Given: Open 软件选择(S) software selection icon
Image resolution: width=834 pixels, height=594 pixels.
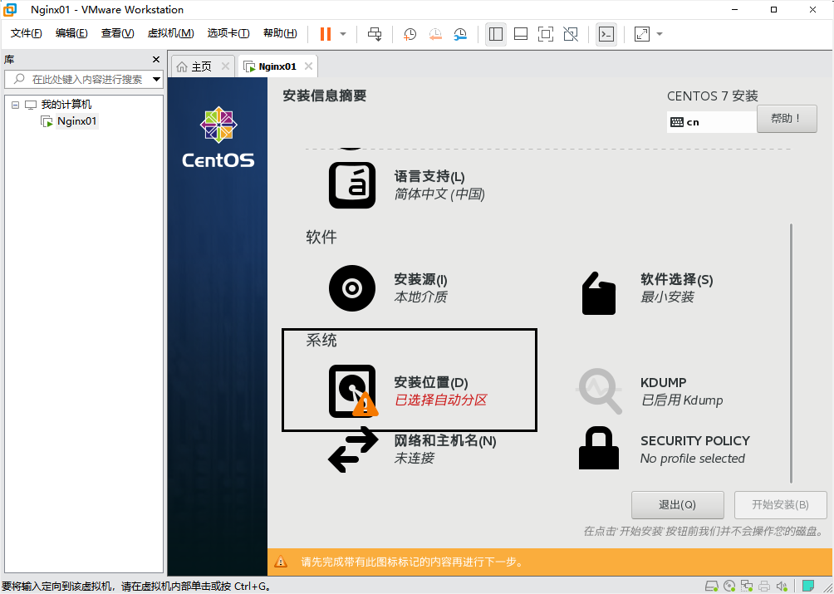Looking at the screenshot, I should click(599, 292).
